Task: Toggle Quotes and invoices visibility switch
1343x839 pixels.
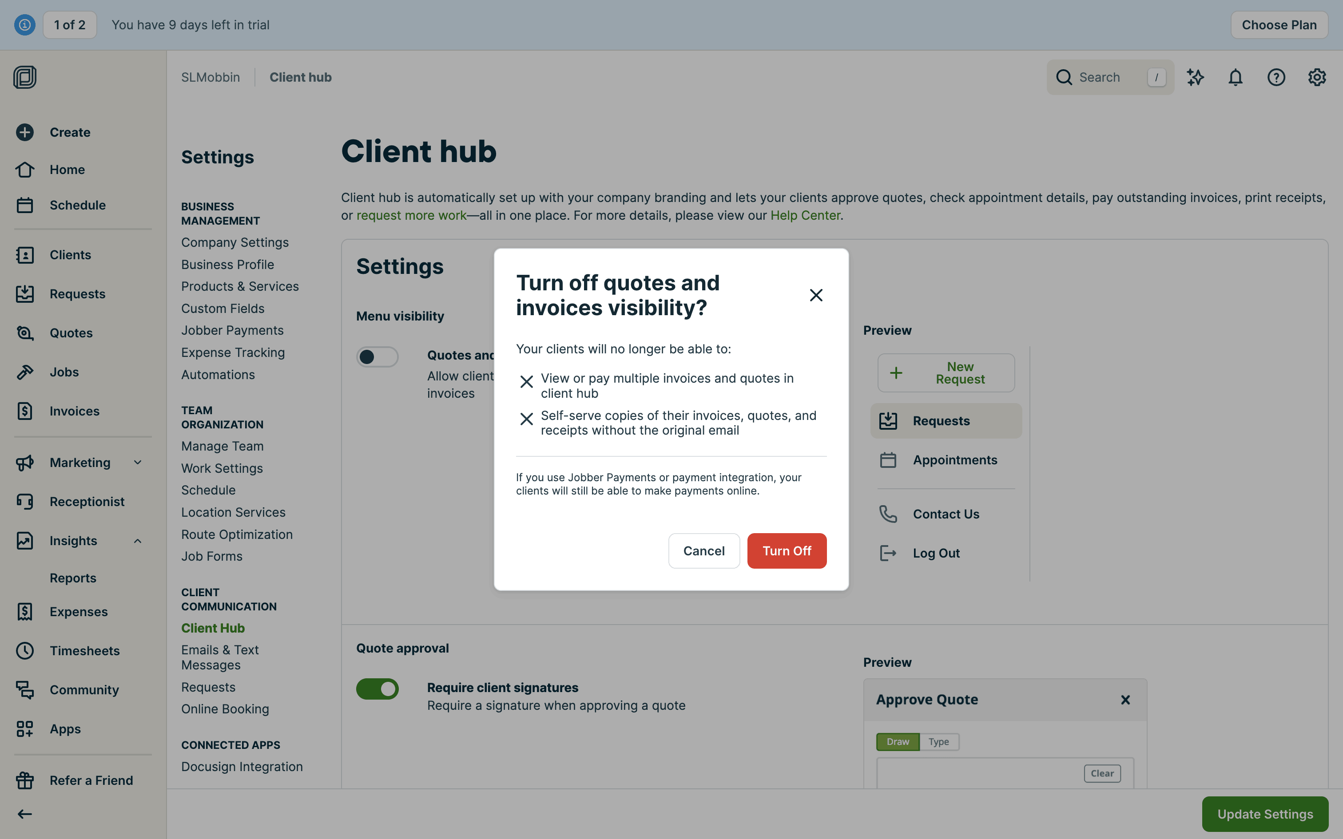Action: click(377, 357)
